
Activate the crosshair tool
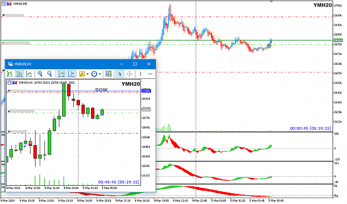[129, 74]
